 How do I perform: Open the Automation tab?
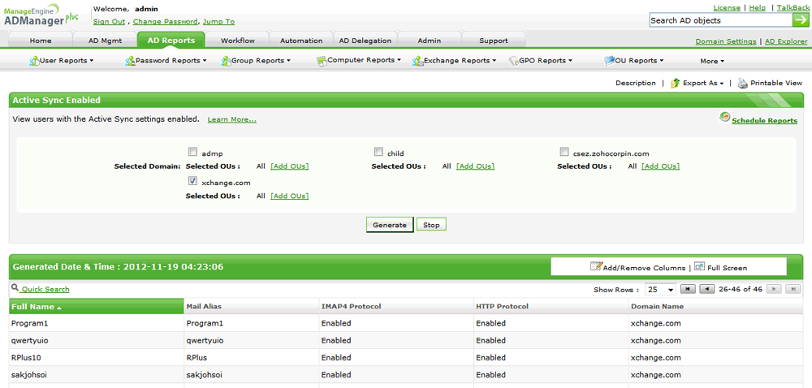tap(301, 41)
